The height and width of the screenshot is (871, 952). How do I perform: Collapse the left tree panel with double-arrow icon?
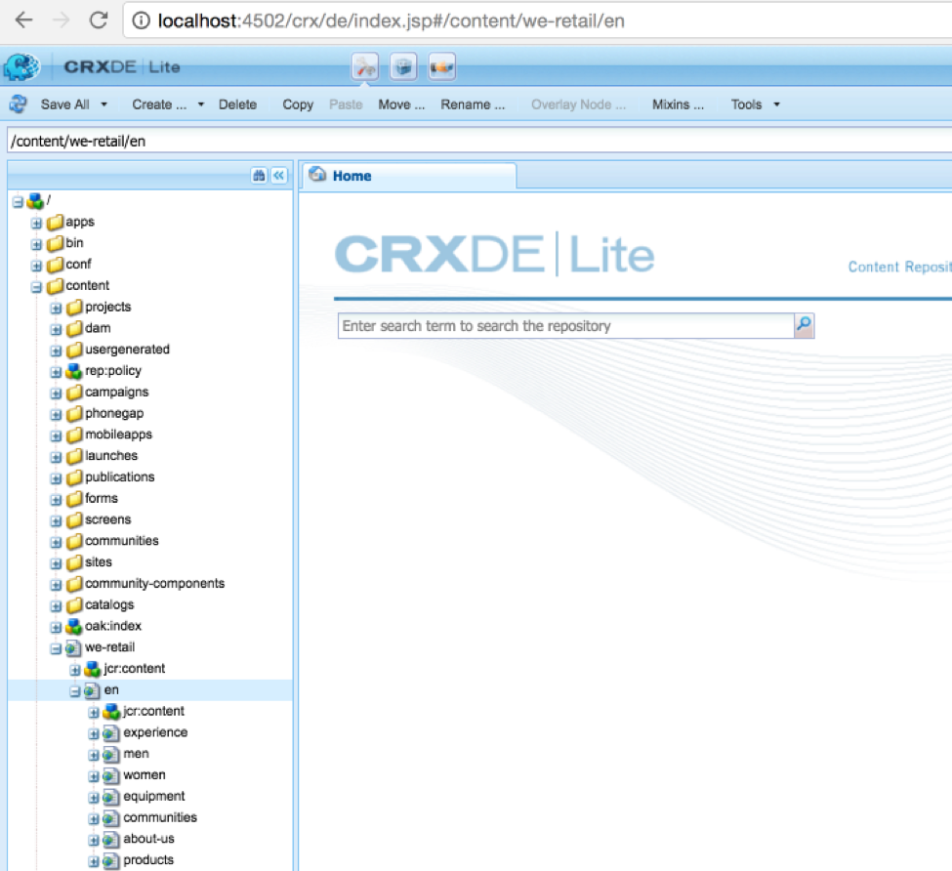(x=279, y=176)
